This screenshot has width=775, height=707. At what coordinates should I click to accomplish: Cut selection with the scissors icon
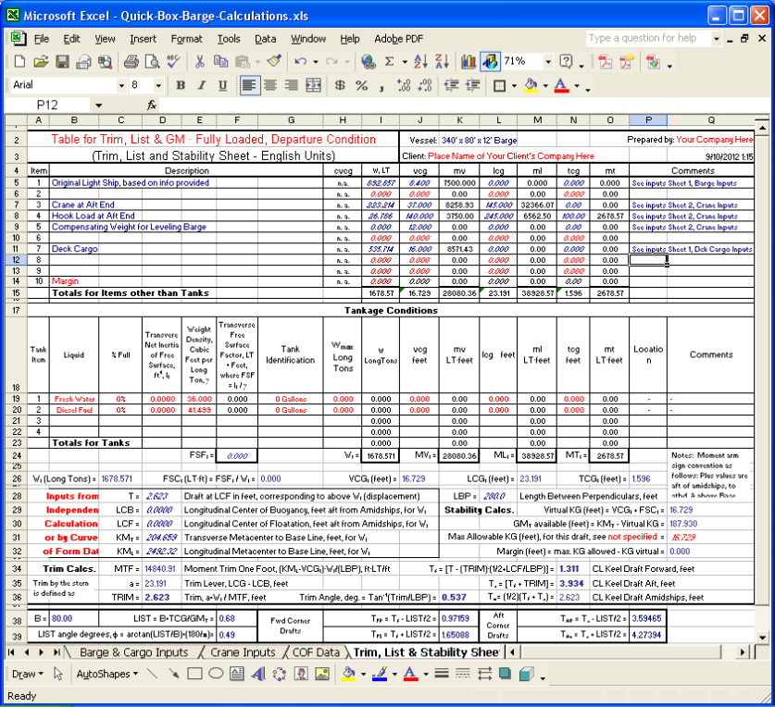click(200, 62)
